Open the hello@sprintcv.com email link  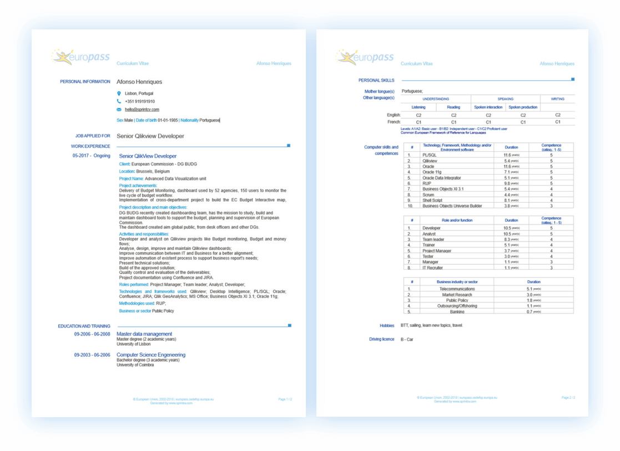click(140, 110)
